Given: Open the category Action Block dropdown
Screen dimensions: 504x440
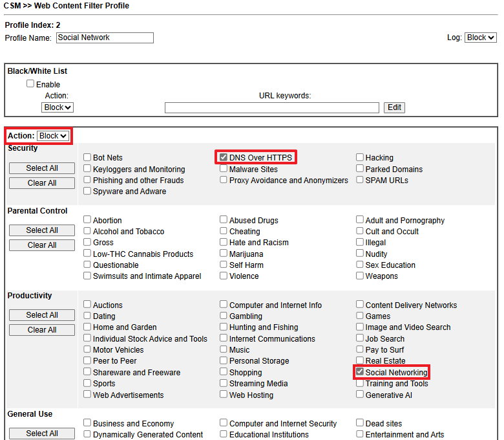Looking at the screenshot, I should (x=52, y=136).
